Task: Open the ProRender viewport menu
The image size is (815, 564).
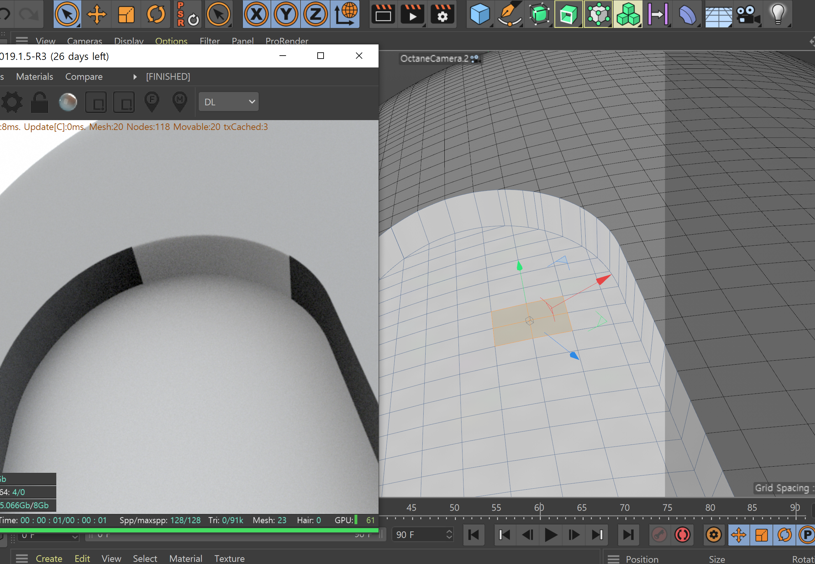Action: click(x=287, y=41)
